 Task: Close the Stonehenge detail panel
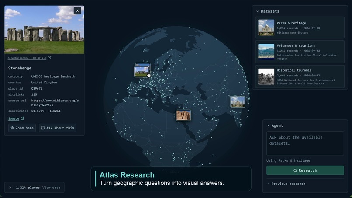[77, 10]
